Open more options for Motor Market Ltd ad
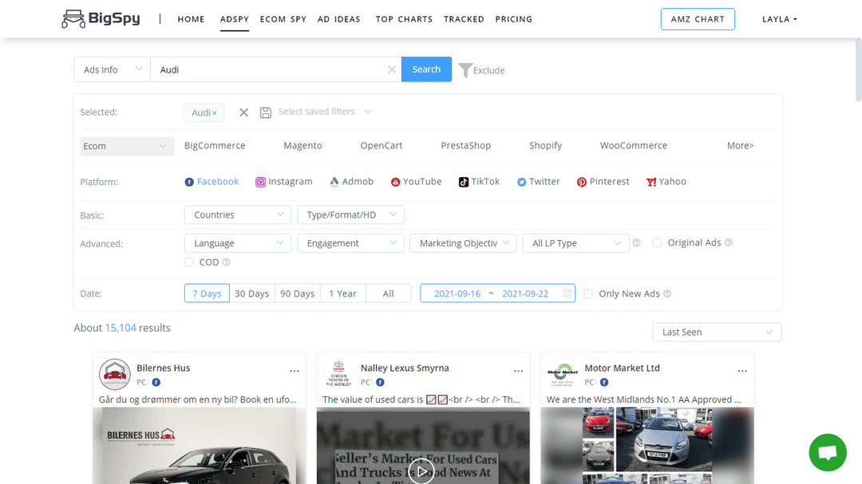 point(742,371)
